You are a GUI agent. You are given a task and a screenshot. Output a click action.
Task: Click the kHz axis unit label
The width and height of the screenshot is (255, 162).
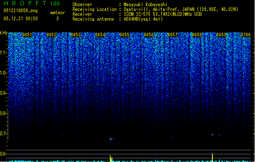coord(4,33)
